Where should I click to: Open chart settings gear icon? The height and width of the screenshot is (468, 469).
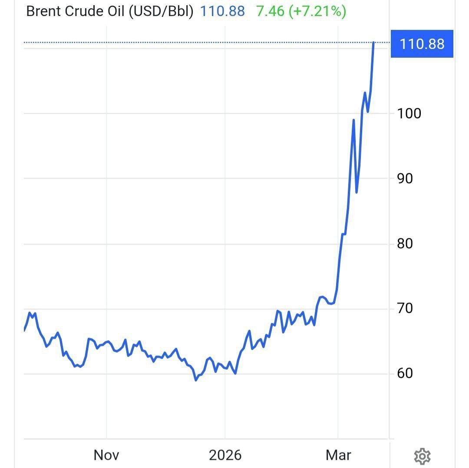422,456
